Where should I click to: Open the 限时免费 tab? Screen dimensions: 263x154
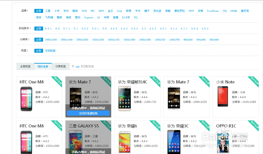pyautogui.click(x=43, y=67)
